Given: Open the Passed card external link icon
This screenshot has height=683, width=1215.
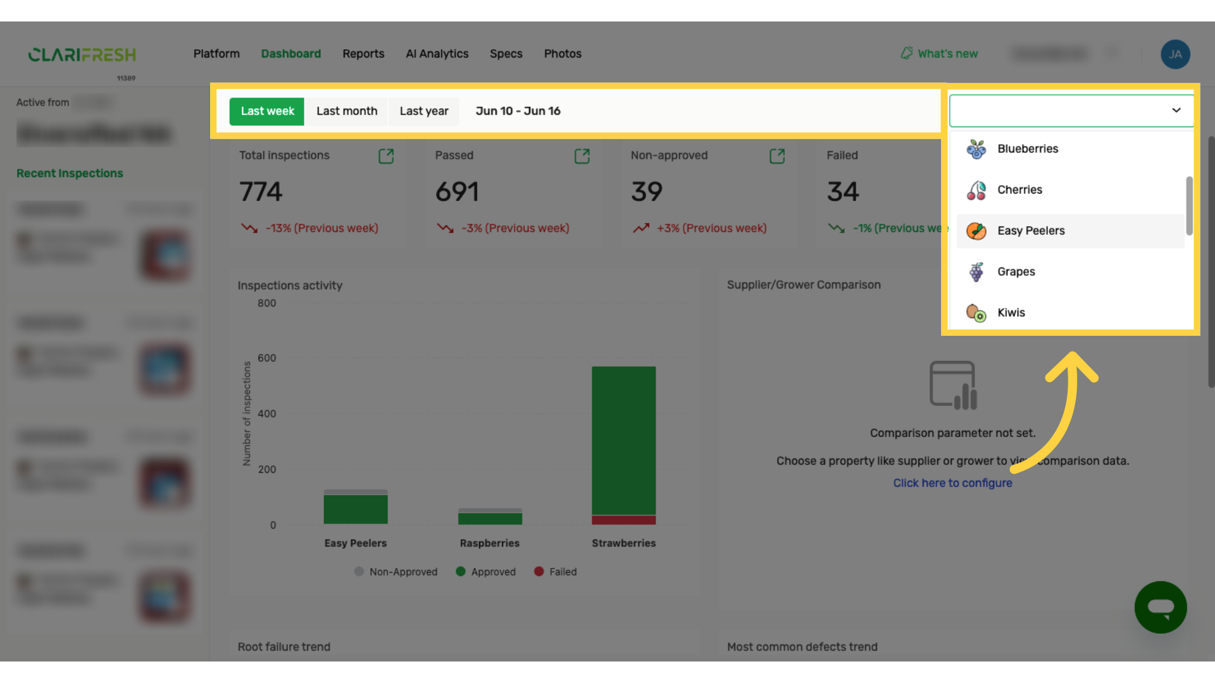Looking at the screenshot, I should coord(582,156).
